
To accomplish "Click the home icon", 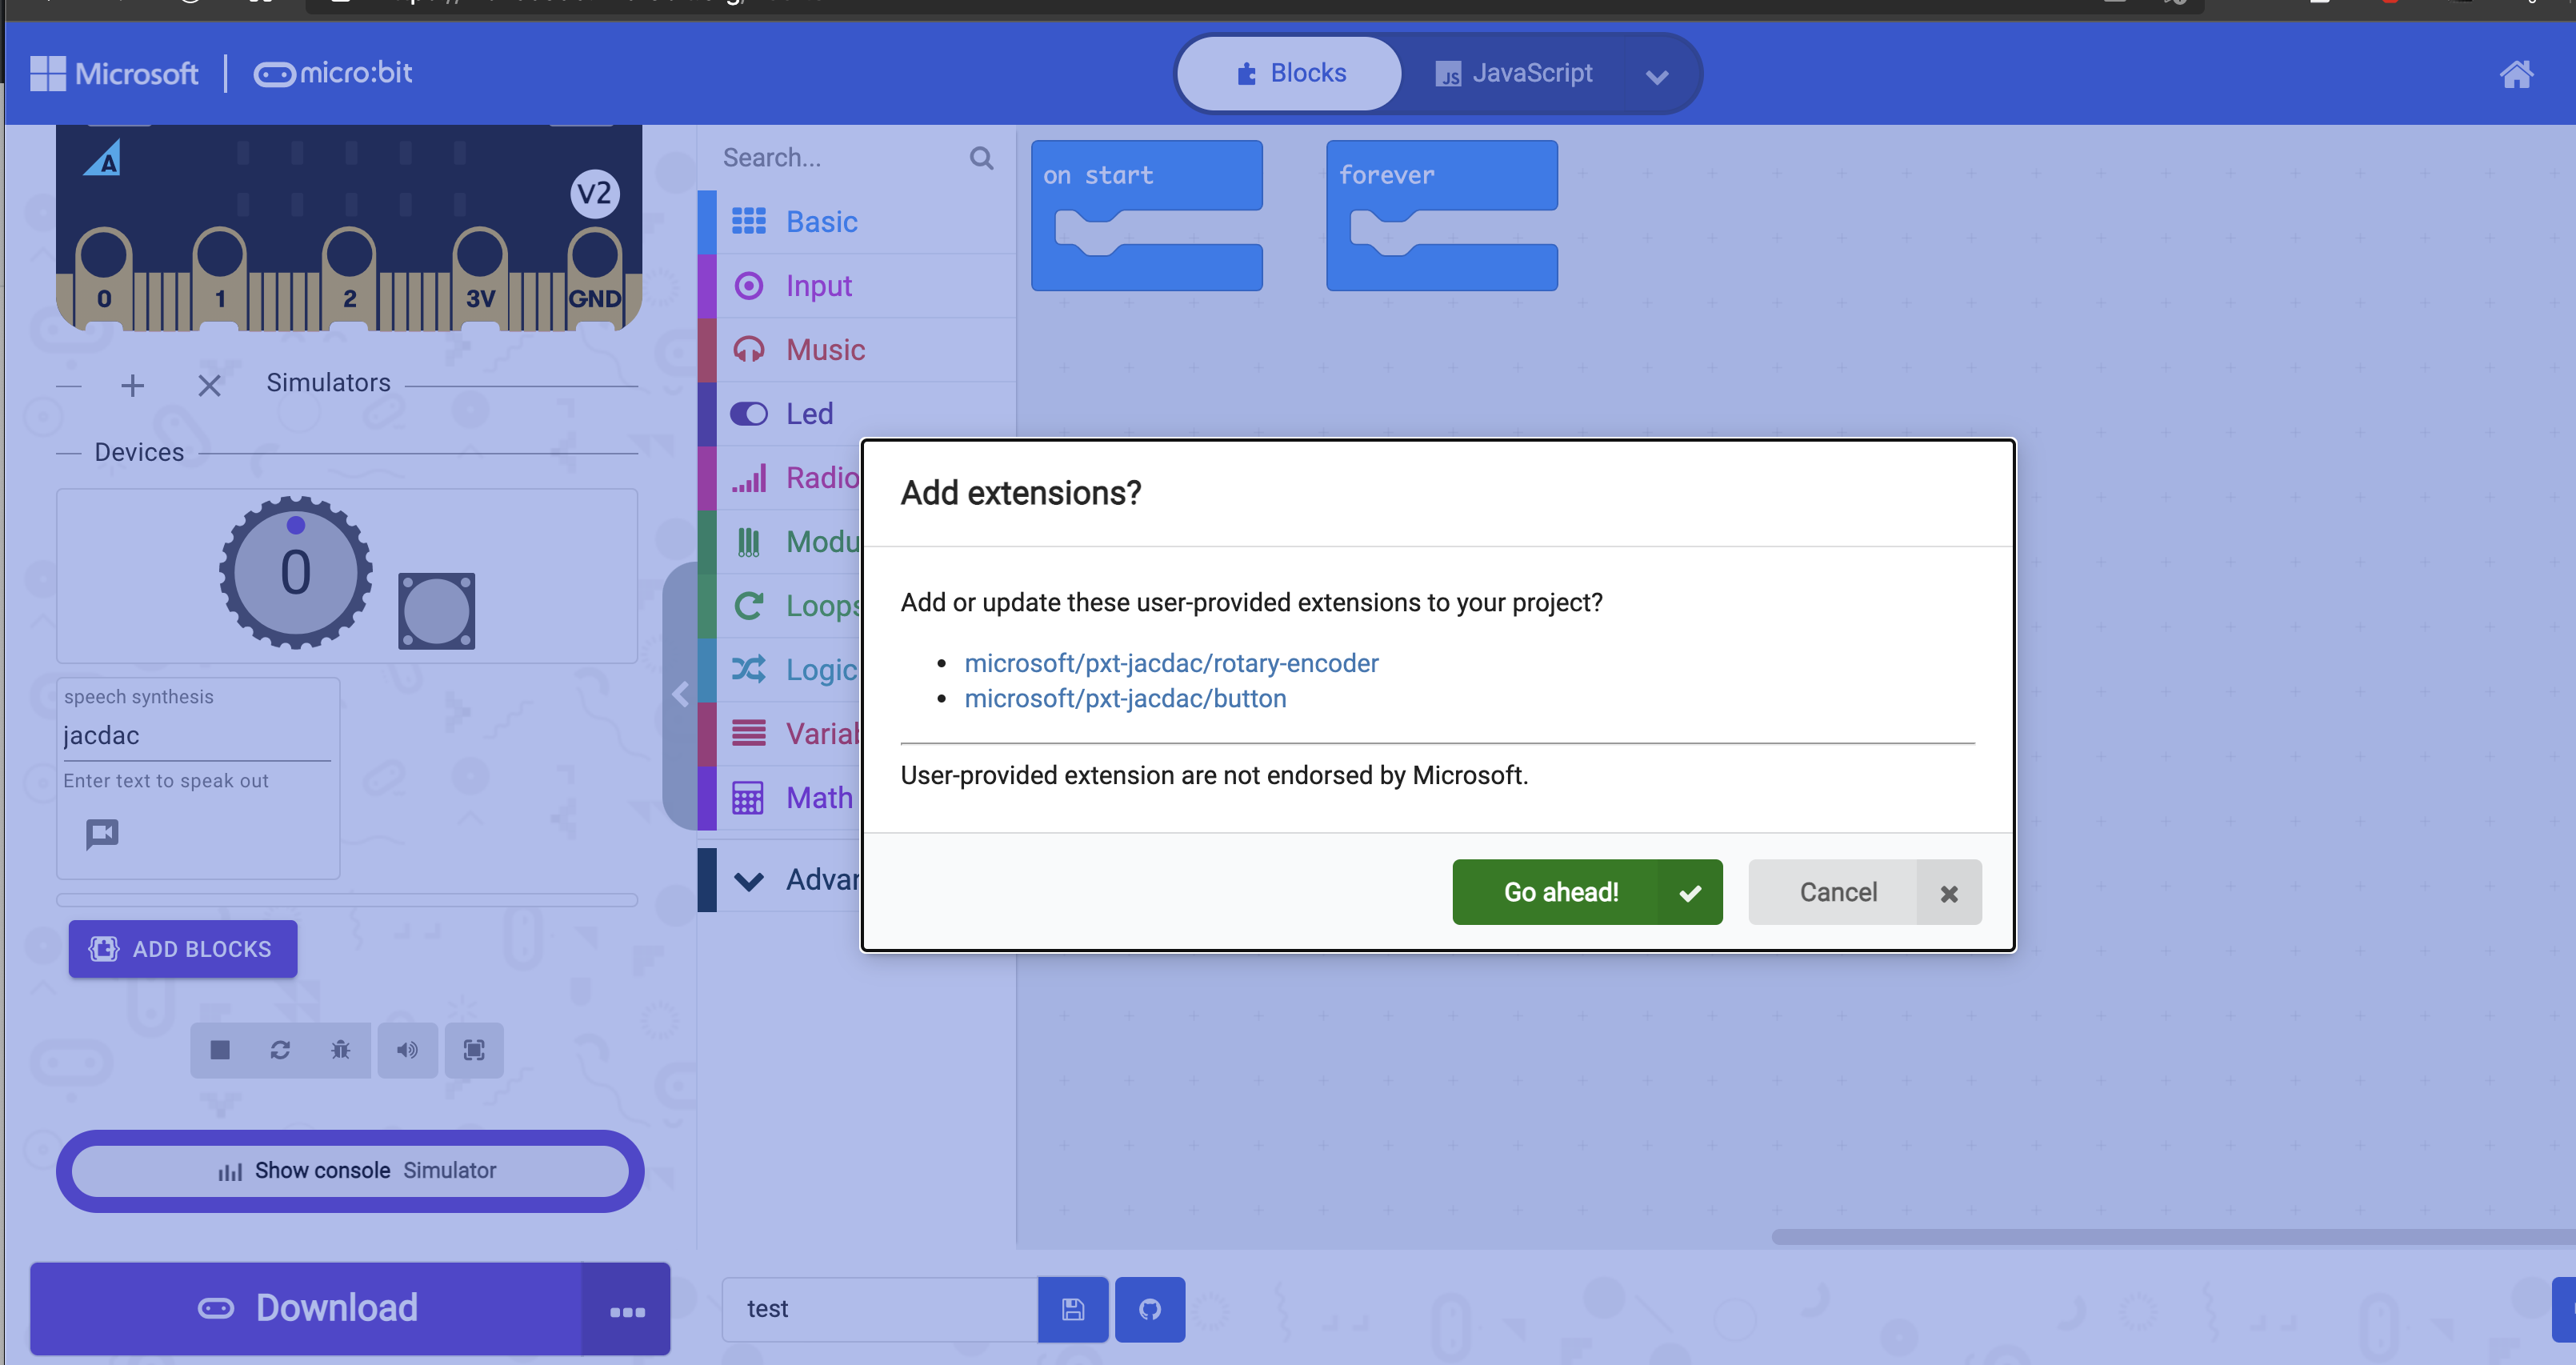I will pyautogui.click(x=2518, y=73).
